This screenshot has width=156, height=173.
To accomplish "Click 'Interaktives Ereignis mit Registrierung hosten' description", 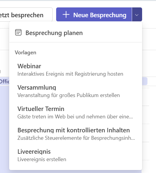I will point(70,74).
